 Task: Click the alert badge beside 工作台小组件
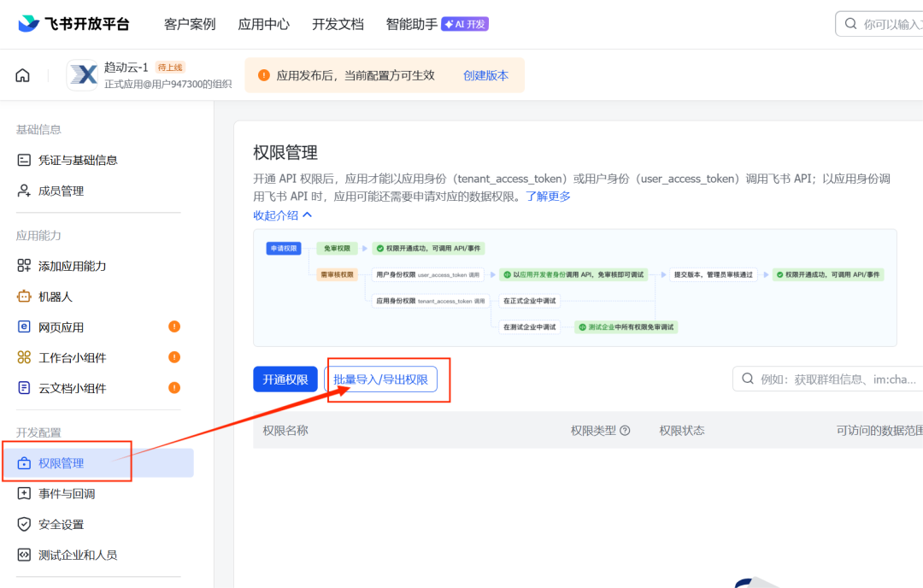pyautogui.click(x=174, y=357)
